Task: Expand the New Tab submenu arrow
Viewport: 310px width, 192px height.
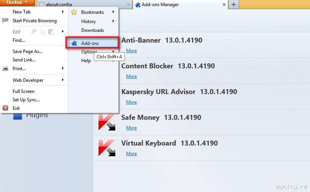Action: click(x=63, y=12)
